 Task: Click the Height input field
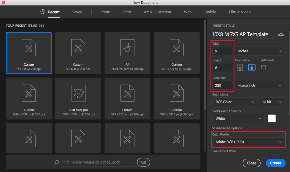click(222, 68)
